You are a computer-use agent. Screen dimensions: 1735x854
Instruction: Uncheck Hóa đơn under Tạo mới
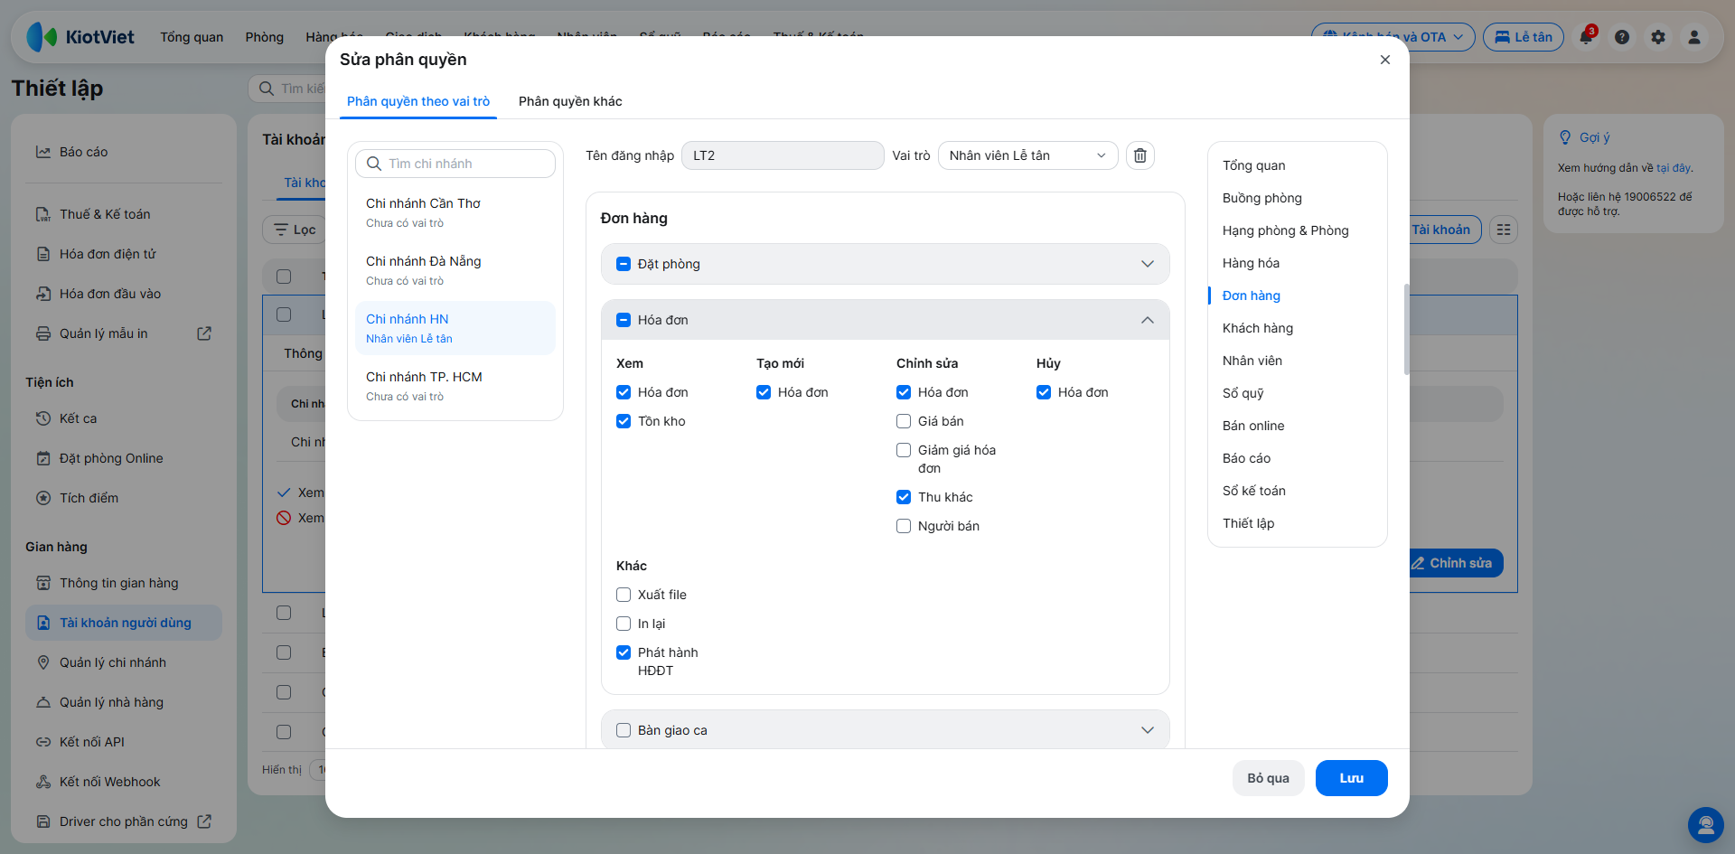(x=764, y=392)
